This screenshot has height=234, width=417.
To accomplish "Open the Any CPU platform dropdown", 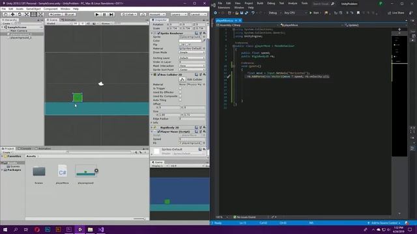I will click(x=295, y=13).
